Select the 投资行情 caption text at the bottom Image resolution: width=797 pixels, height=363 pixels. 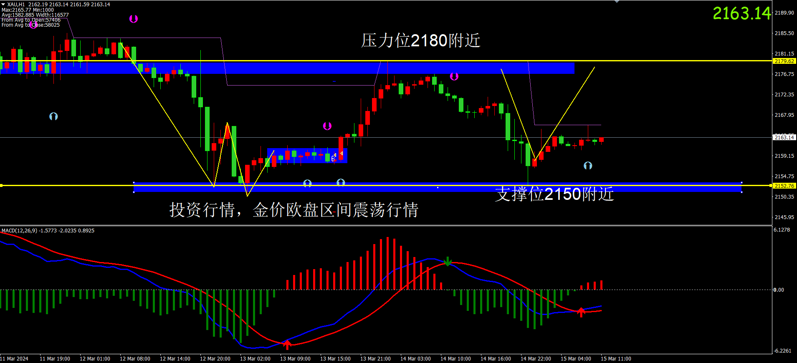(293, 210)
